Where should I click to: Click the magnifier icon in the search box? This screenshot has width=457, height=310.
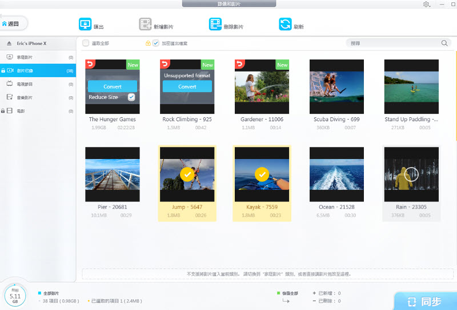(444, 43)
